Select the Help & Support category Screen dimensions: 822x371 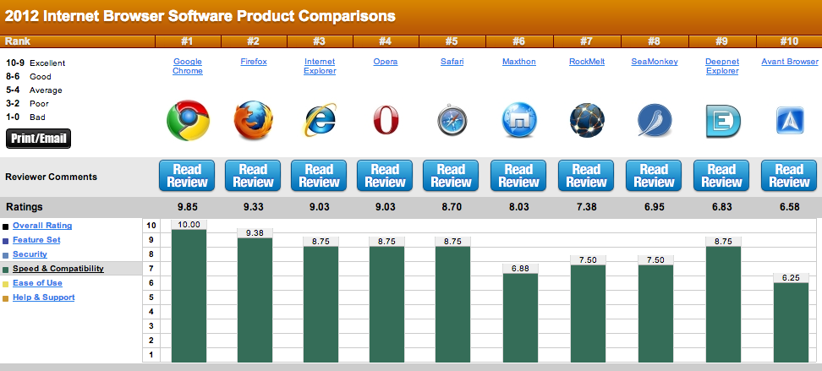(x=43, y=297)
